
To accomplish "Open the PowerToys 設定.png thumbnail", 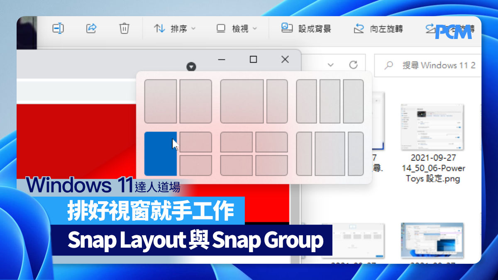I will tap(432, 127).
